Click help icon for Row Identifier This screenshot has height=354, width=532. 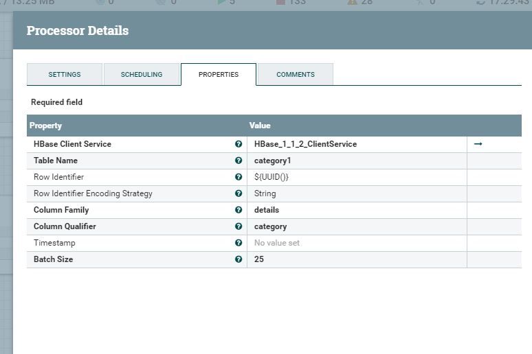[239, 177]
